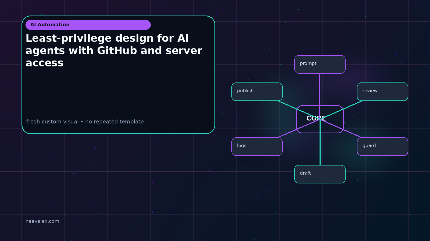The width and height of the screenshot is (430, 241).
Task: Click the CORE center node
Action: [x=320, y=119]
